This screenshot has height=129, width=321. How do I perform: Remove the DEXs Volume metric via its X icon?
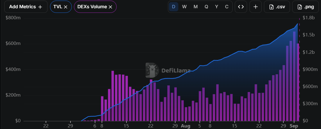point(110,7)
